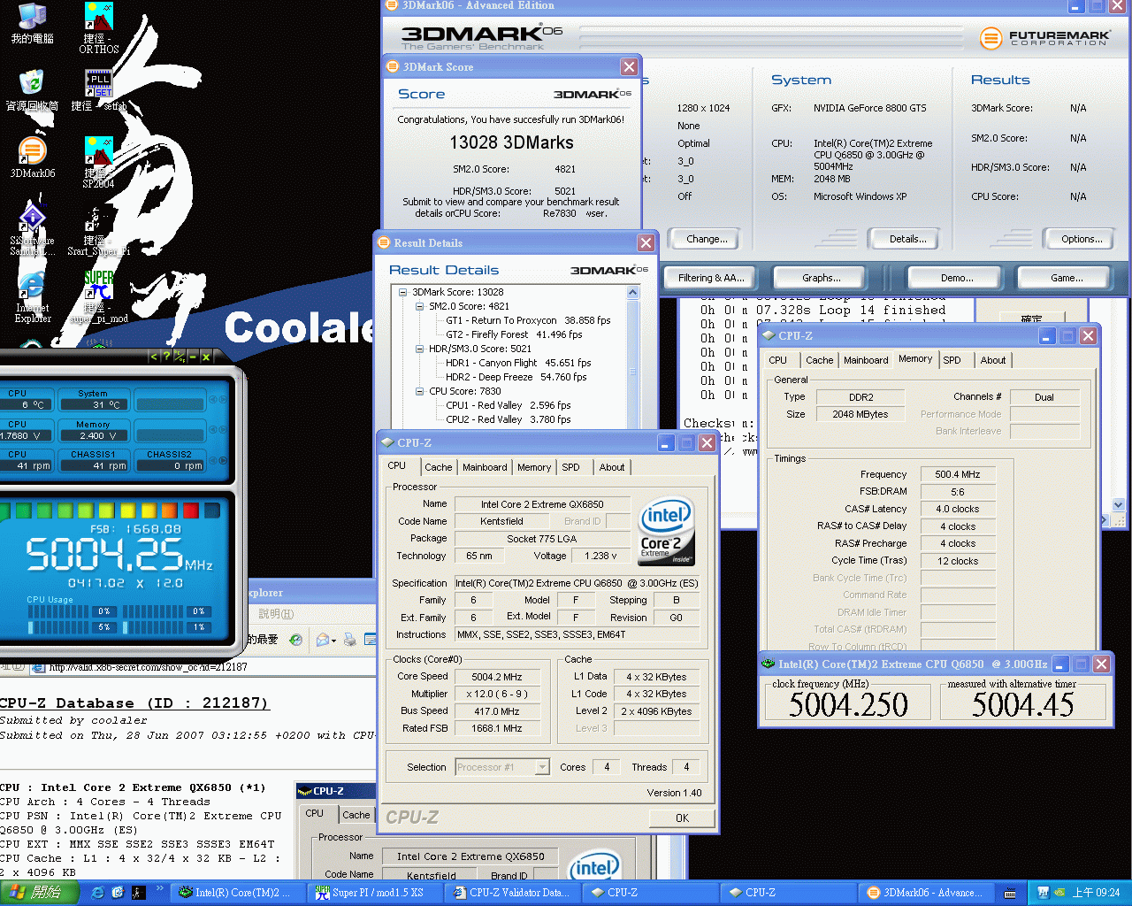
Task: Click the Rated FSB value 1668.1 MHz
Action: [x=496, y=728]
